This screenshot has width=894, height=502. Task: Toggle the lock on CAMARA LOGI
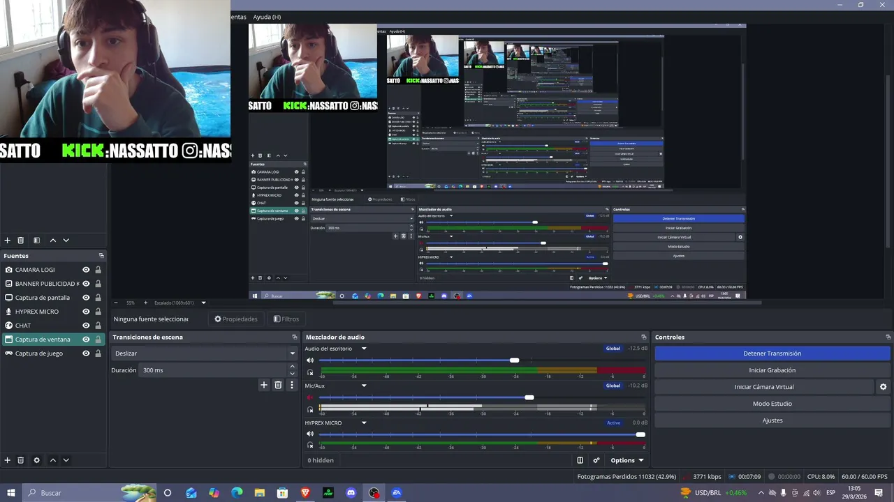click(x=98, y=270)
